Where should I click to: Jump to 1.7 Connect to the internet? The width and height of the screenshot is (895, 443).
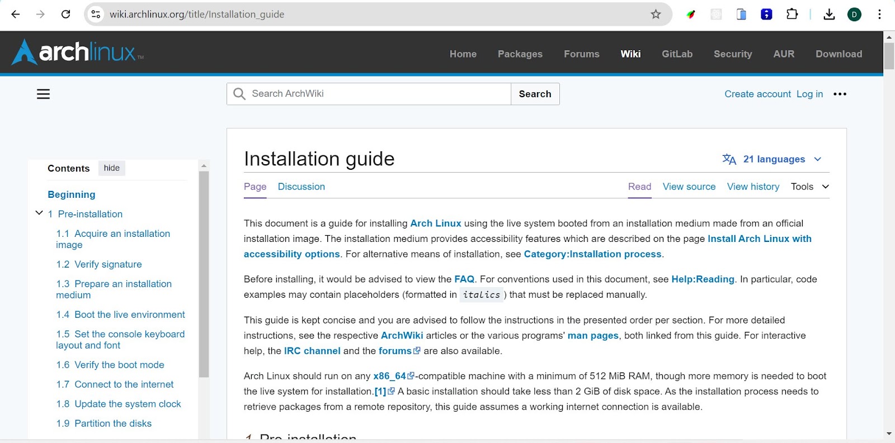[x=115, y=384]
